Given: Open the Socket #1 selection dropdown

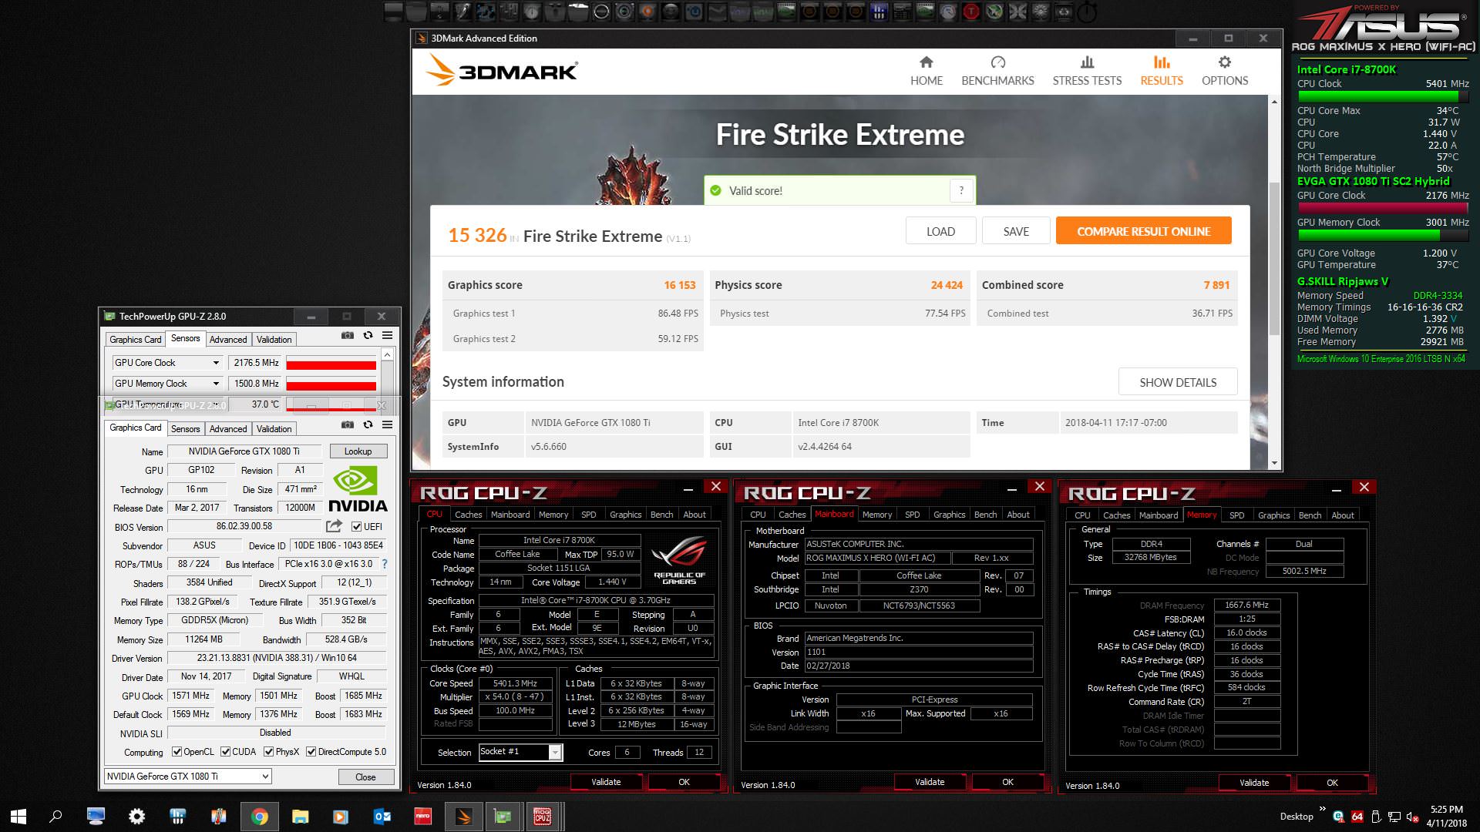Looking at the screenshot, I should 520,752.
